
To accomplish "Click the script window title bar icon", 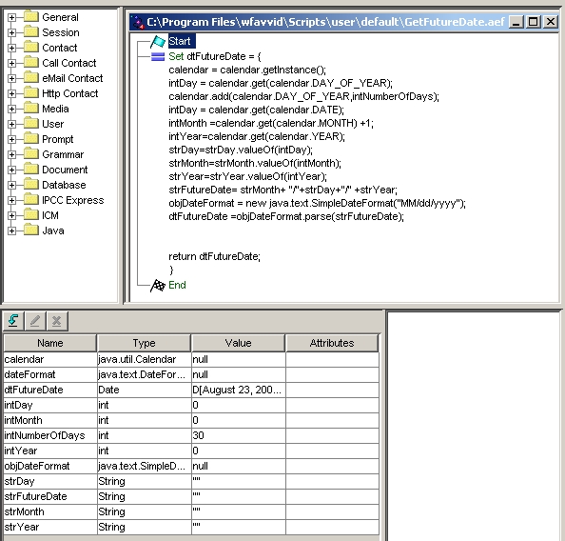I will point(138,22).
